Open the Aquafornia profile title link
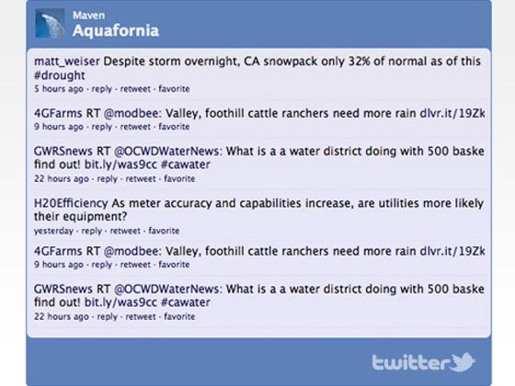Screen dimensions: 515x386 point(116,31)
